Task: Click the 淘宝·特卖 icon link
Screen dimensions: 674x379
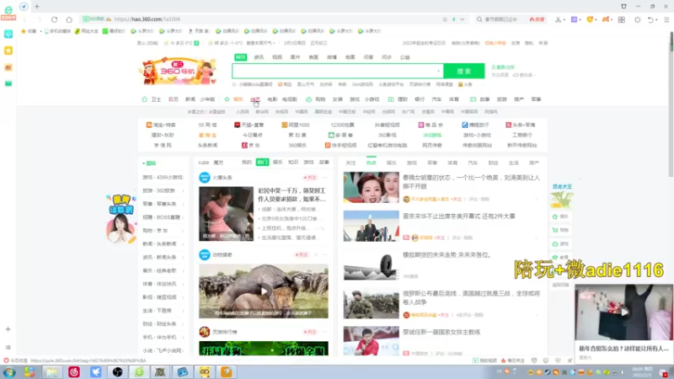Action: pos(149,125)
